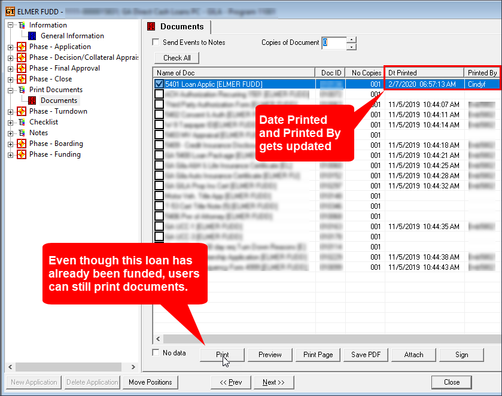
Task: Toggle the No data checkbox
Action: [156, 353]
